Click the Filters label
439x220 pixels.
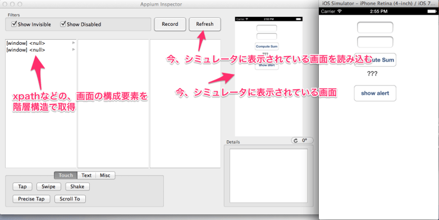pos(13,15)
